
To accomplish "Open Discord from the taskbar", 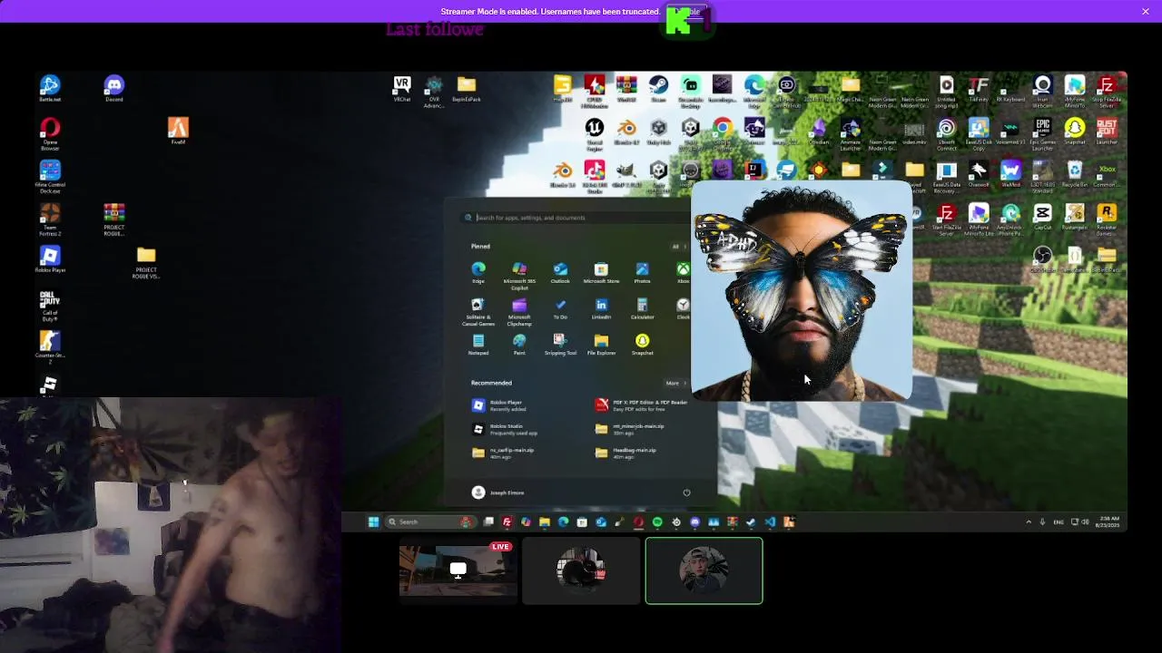I will (x=695, y=521).
